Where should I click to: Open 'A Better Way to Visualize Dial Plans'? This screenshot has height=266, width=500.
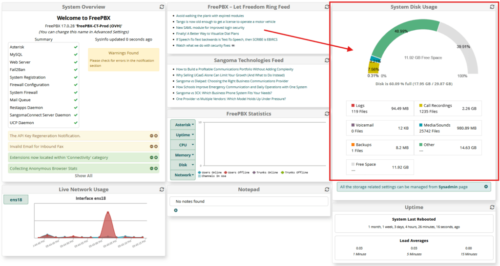pos(207,34)
